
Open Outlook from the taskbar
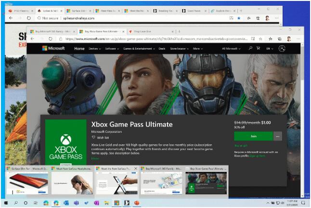click(66, 203)
